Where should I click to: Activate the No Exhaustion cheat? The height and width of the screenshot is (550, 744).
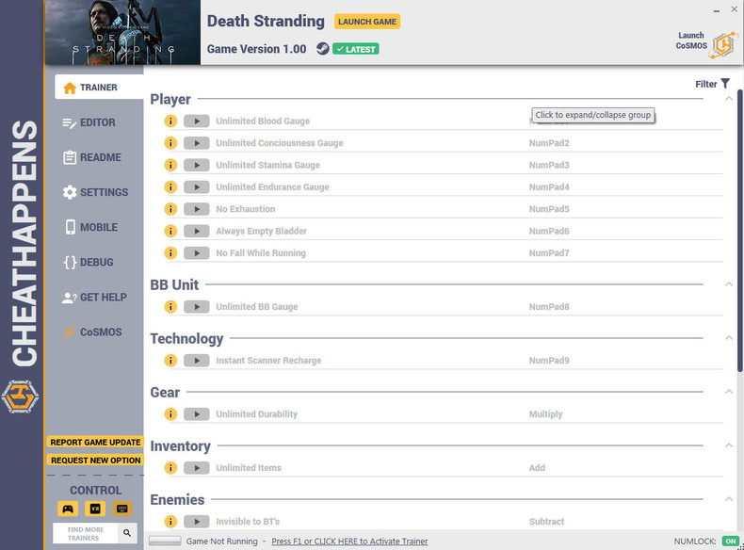[x=197, y=209]
